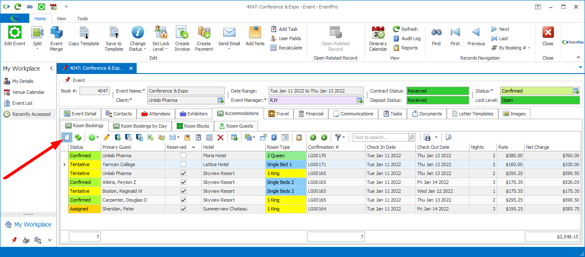Open the Attendees tab

click(x=156, y=114)
